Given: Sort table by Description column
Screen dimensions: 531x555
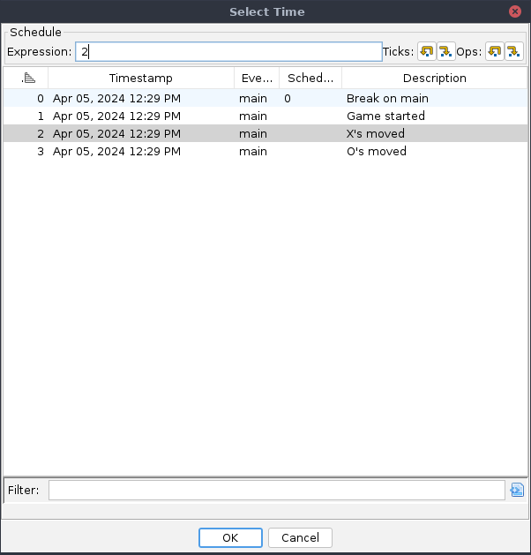Looking at the screenshot, I should 434,79.
